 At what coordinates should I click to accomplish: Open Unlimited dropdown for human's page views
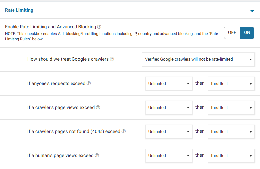point(169,156)
